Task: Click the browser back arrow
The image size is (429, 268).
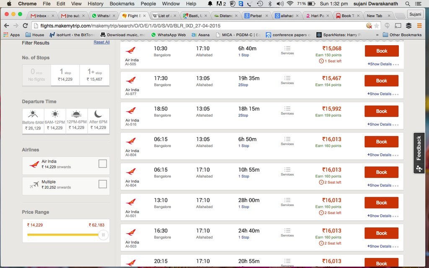Action: click(7, 26)
